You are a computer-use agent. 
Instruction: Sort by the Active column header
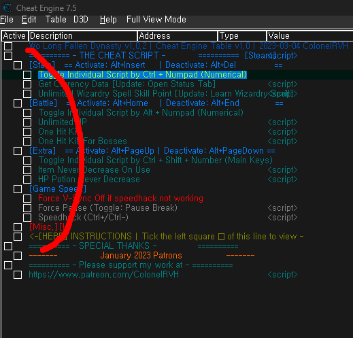15,36
